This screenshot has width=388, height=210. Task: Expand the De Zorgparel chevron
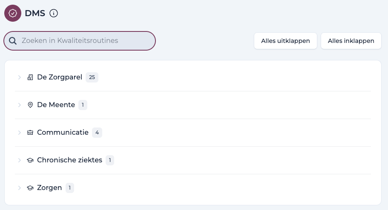click(x=20, y=77)
